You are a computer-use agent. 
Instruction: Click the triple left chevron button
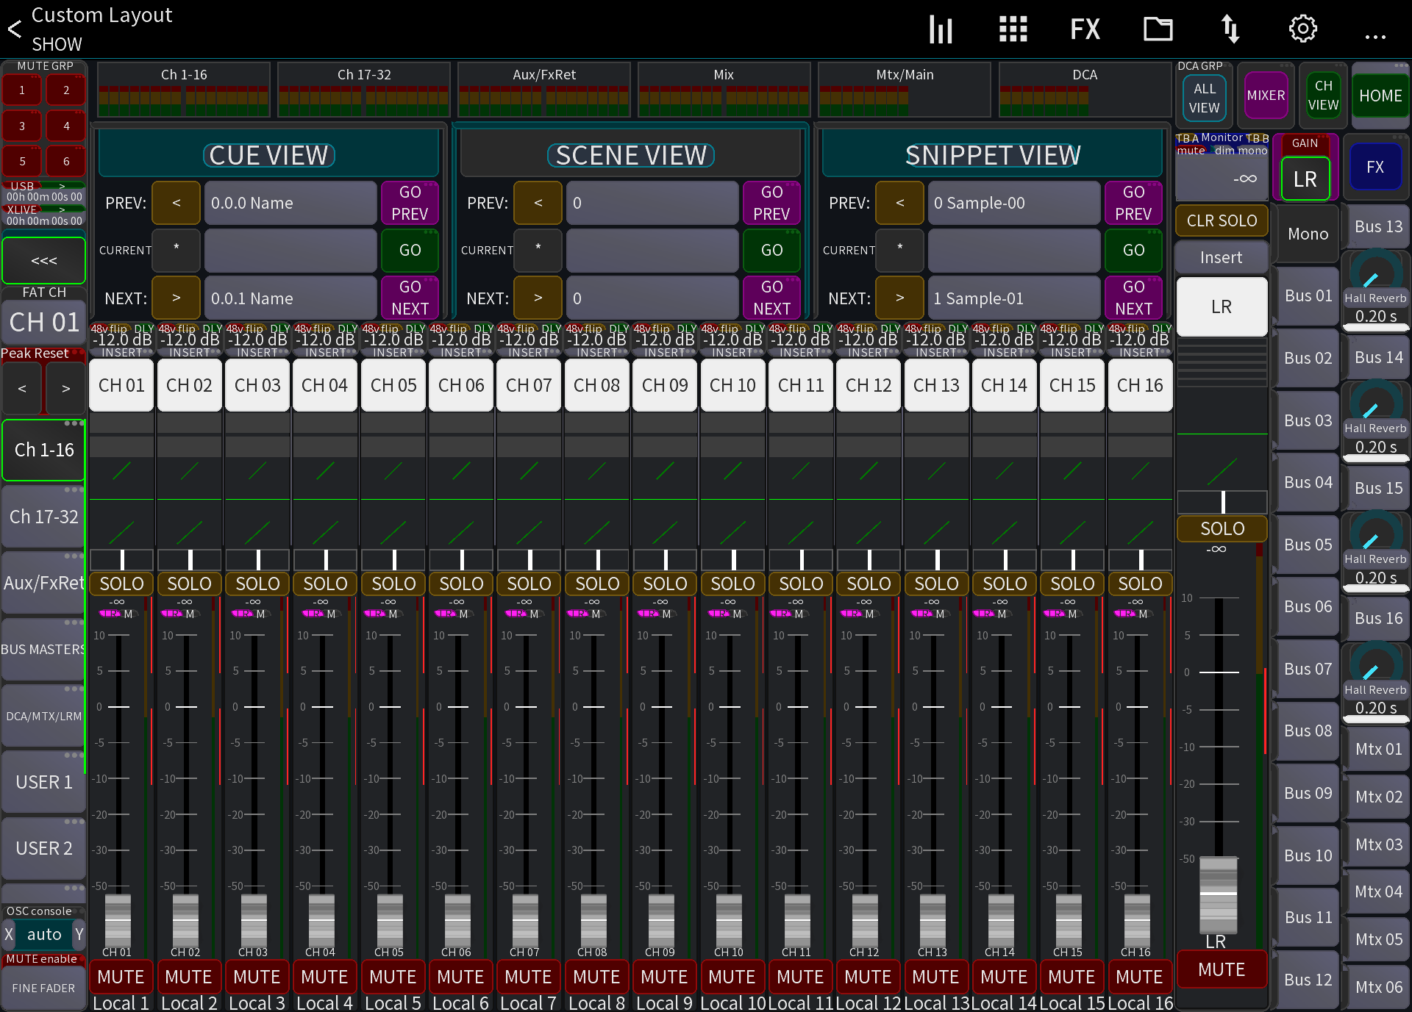[43, 260]
